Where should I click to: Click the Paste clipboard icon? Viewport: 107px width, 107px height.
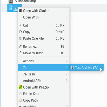[21, 38]
